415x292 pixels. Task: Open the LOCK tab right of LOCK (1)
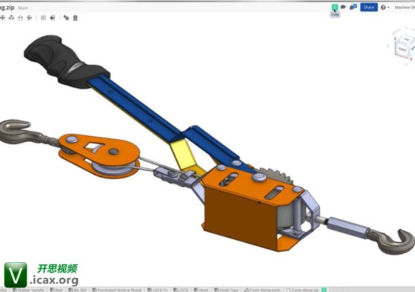click(181, 290)
